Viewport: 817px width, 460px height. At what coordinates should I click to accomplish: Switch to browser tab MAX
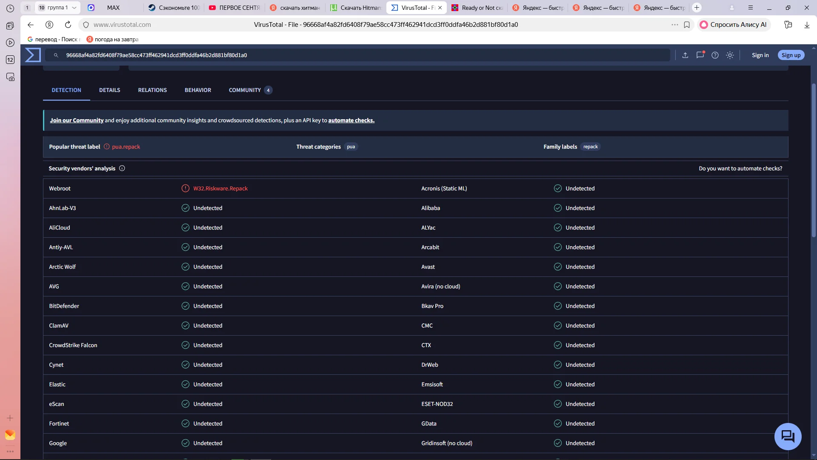click(113, 8)
